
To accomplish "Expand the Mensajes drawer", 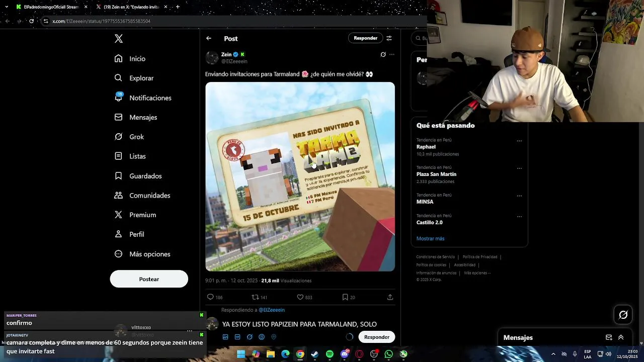I will tap(621, 337).
